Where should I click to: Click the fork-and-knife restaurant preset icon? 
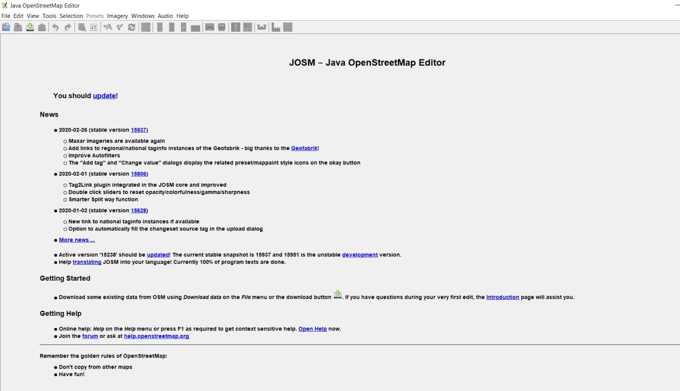click(247, 27)
